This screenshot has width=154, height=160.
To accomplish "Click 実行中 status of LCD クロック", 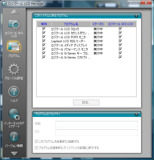I will click(x=98, y=29).
